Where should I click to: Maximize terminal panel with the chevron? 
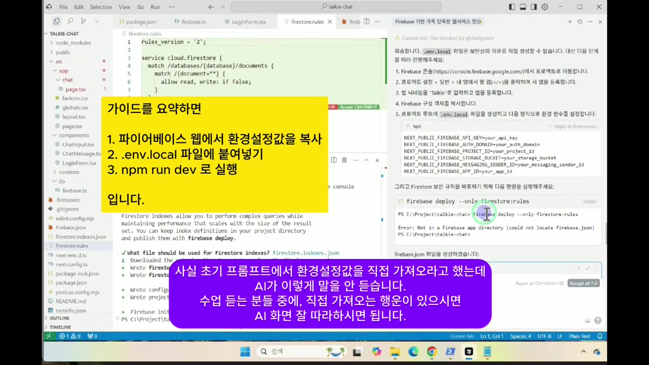tap(366, 160)
